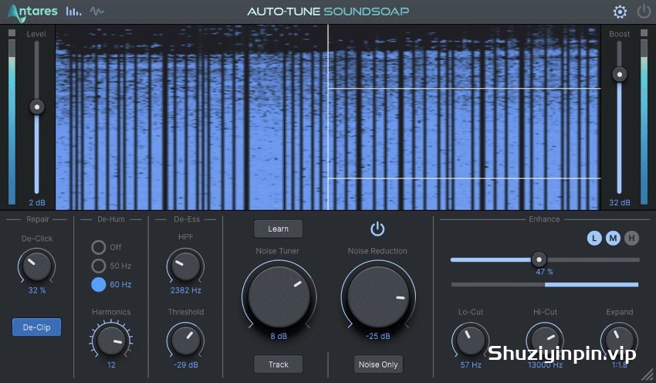Toggle the L enhance band button
The height and width of the screenshot is (383, 656).
point(594,238)
